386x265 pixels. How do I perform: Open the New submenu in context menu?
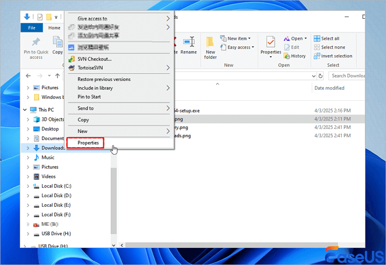coord(119,131)
